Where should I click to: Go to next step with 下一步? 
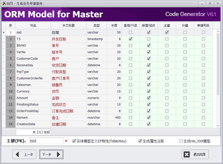pos(51,154)
